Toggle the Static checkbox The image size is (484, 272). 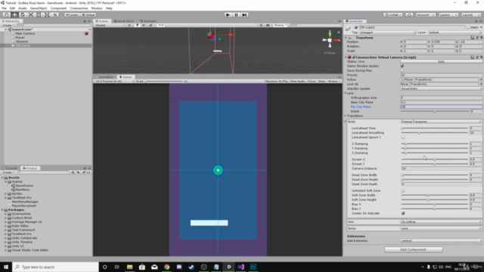[x=468, y=27]
